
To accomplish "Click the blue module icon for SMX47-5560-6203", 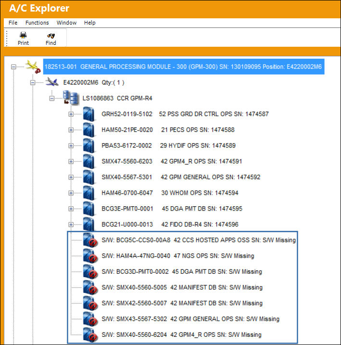I will (x=89, y=161).
